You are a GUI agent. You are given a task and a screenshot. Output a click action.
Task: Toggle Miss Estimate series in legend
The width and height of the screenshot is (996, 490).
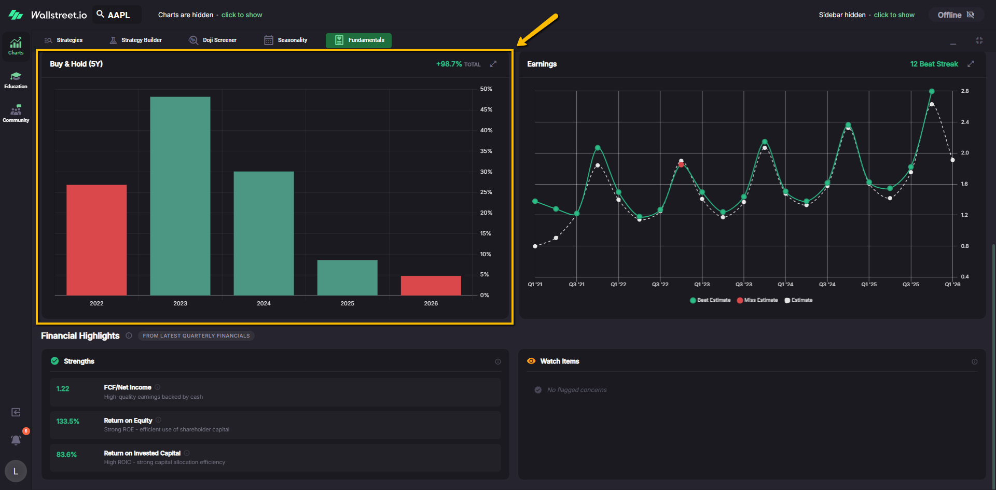tap(757, 300)
